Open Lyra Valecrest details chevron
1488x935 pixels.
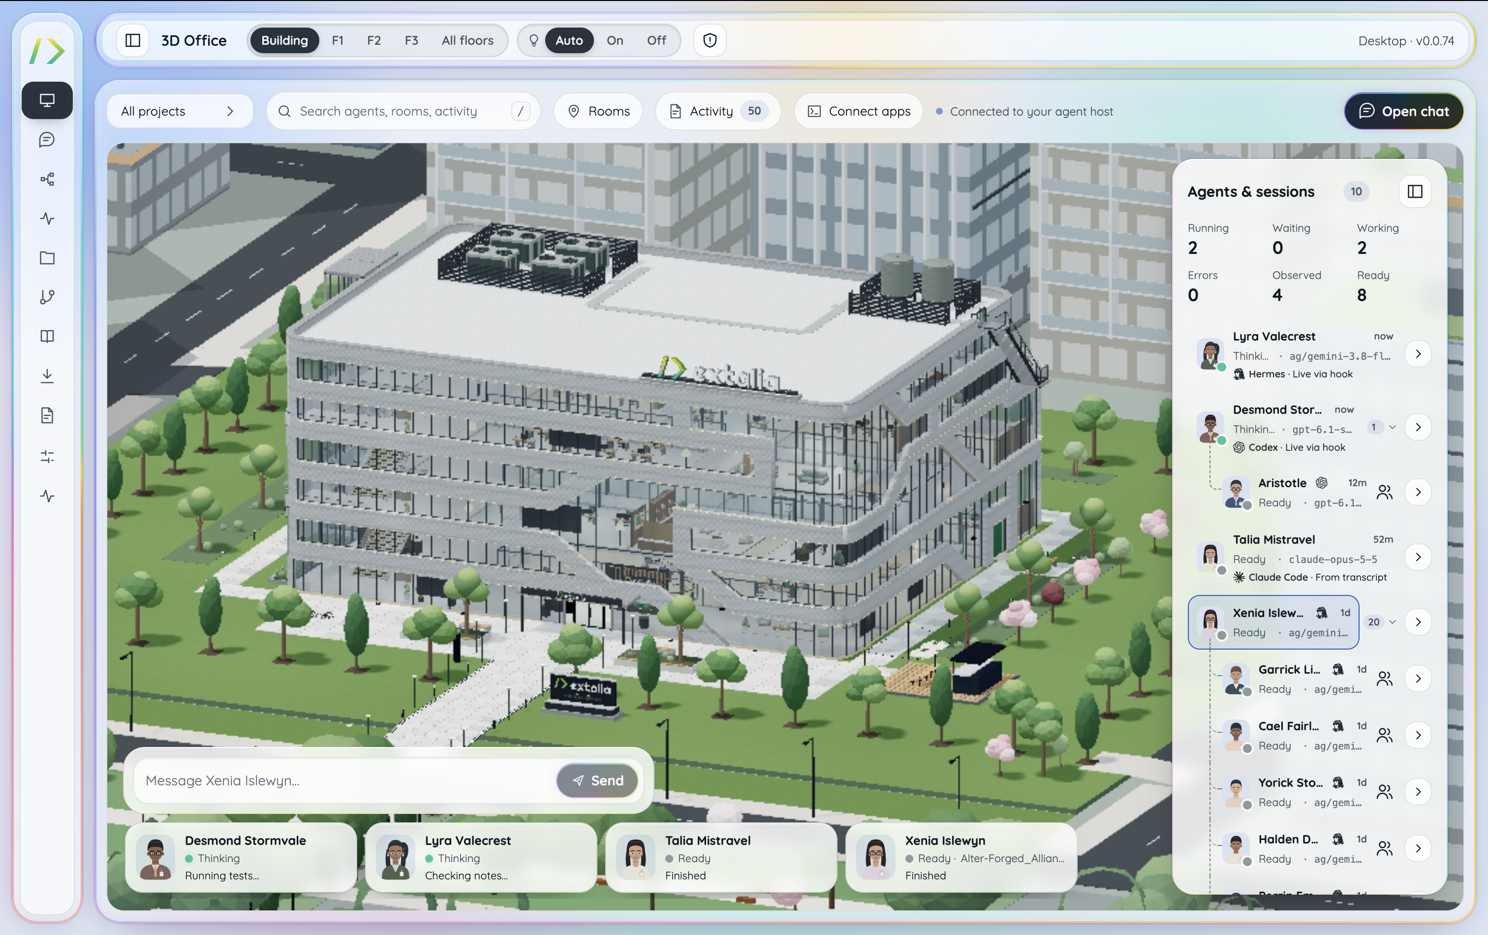click(x=1418, y=353)
